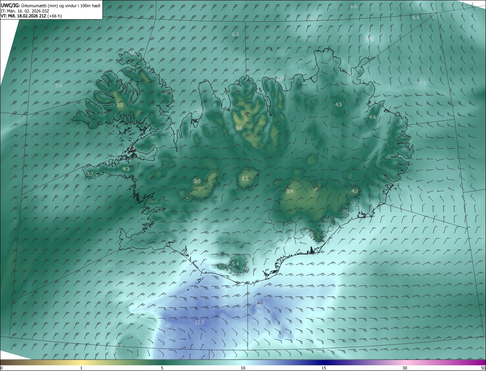Image resolution: width=486 pixels, height=371 pixels.
Task: Click the 6.4 value in the northeast sea
Action: tap(416, 17)
